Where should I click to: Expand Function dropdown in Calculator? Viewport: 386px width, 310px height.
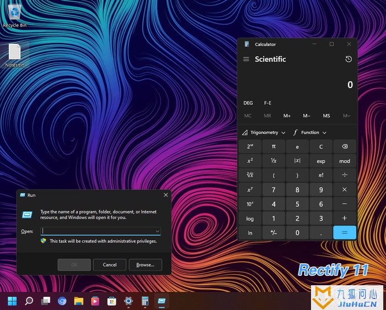point(310,133)
